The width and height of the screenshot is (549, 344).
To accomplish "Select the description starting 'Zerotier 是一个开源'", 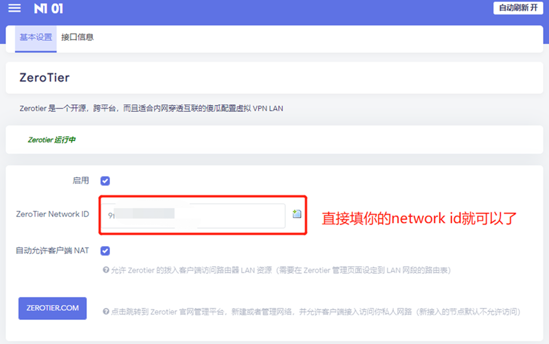I will click(151, 109).
